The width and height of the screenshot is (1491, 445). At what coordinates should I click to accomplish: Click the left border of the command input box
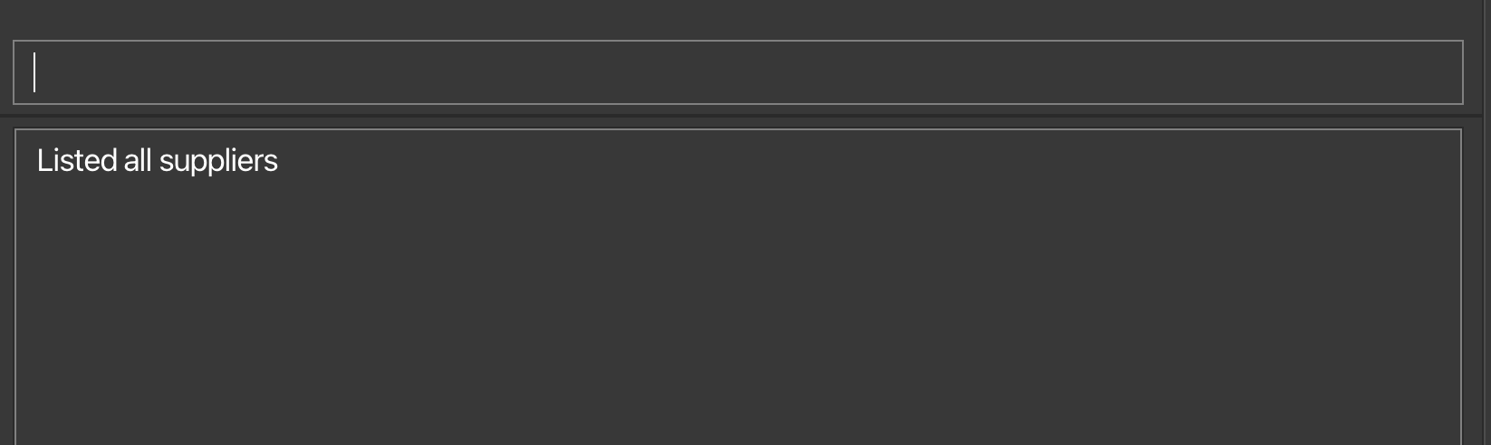(14, 72)
